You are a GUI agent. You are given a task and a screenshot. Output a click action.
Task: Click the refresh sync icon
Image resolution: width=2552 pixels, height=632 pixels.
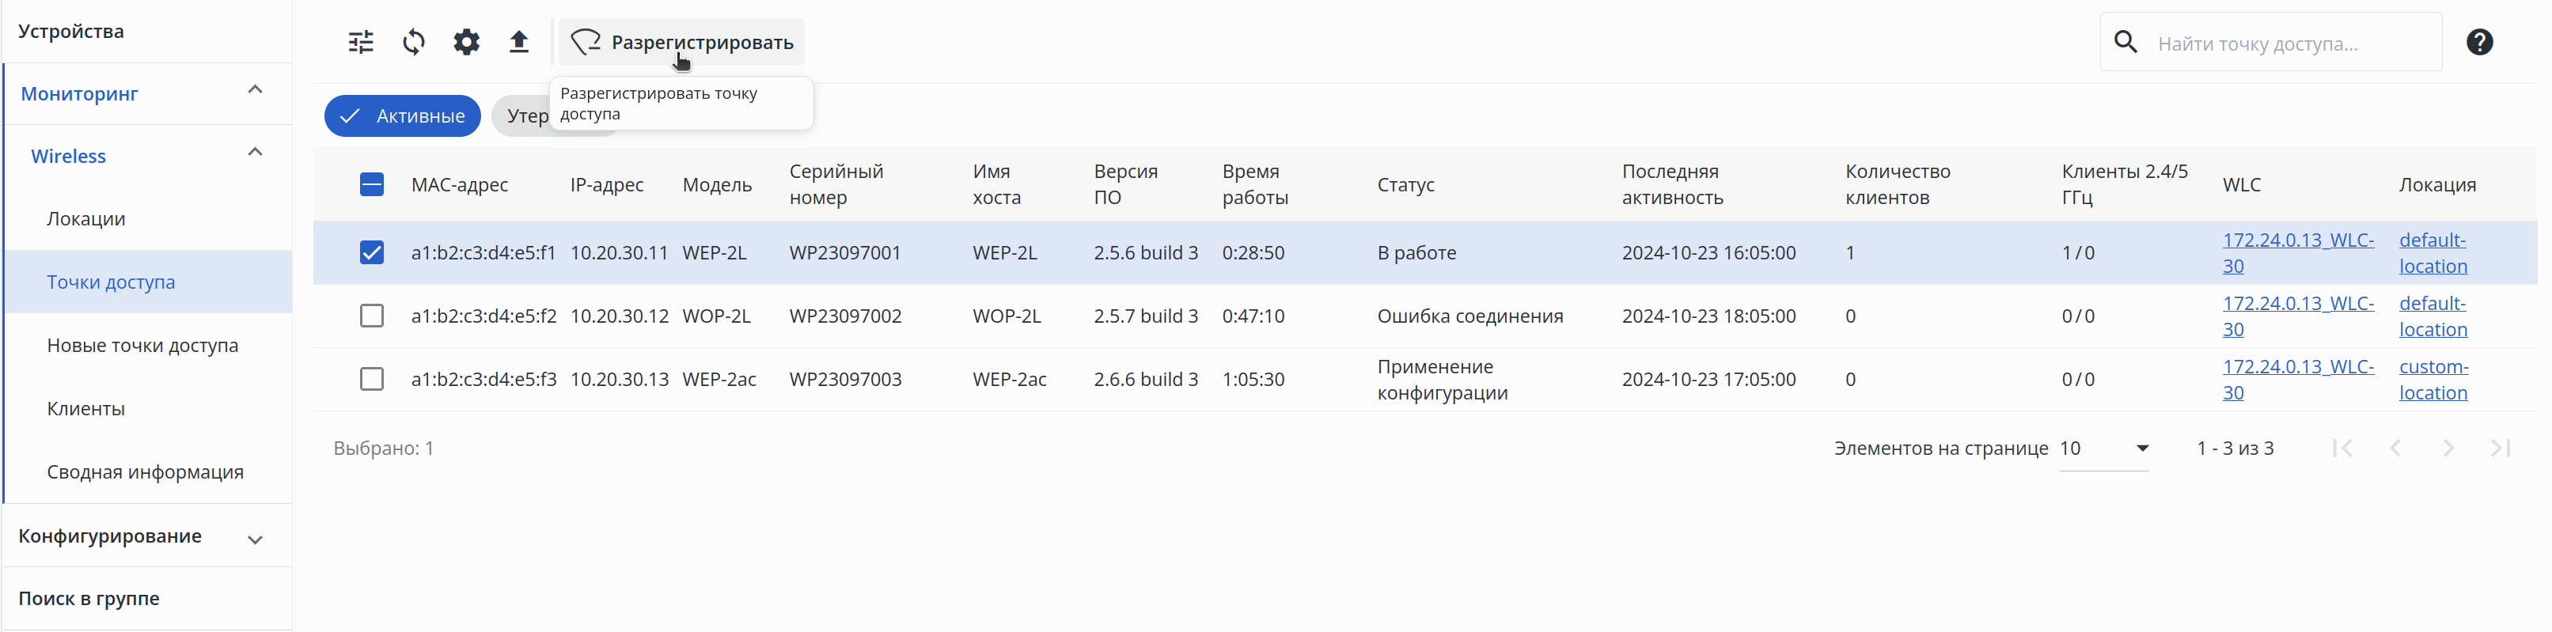click(414, 42)
